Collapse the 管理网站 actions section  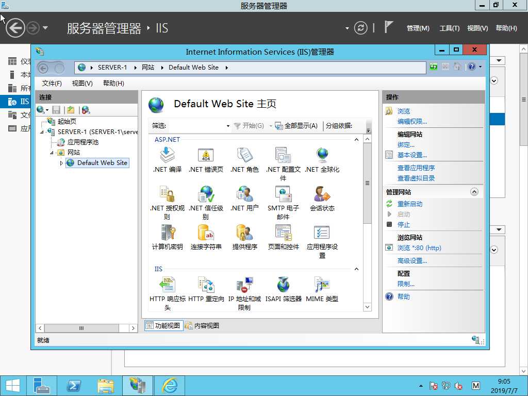(474, 192)
